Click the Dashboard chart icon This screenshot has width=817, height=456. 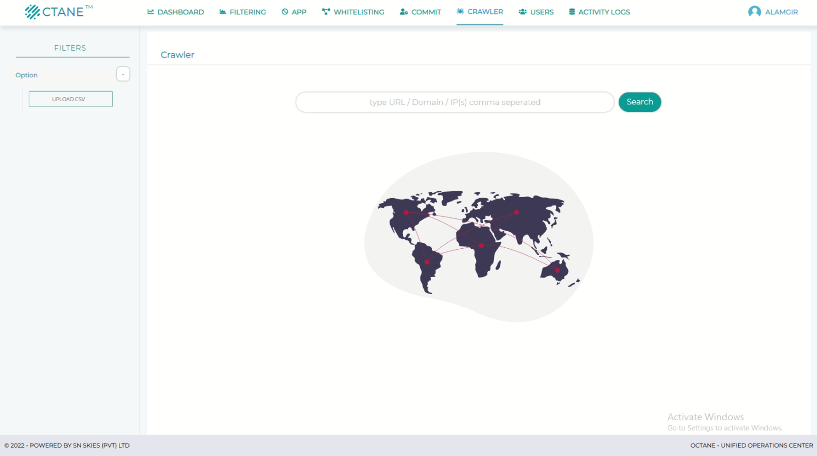[151, 12]
